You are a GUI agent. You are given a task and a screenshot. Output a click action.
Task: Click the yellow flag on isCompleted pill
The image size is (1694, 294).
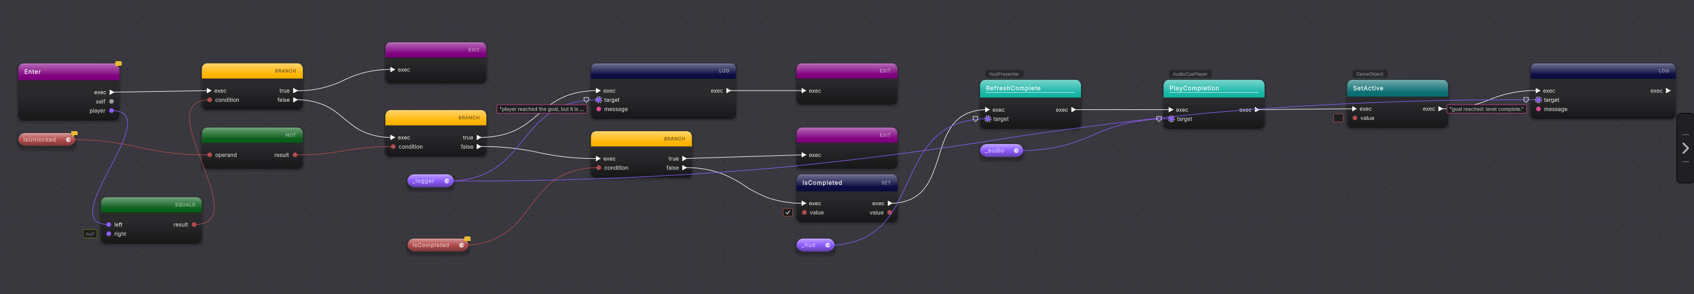point(467,239)
